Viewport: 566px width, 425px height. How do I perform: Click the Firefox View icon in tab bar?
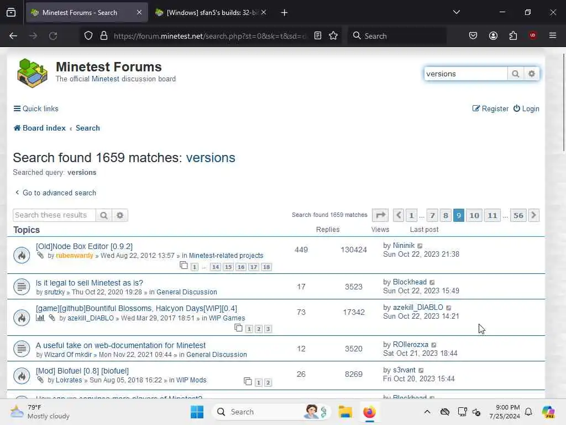(11, 13)
